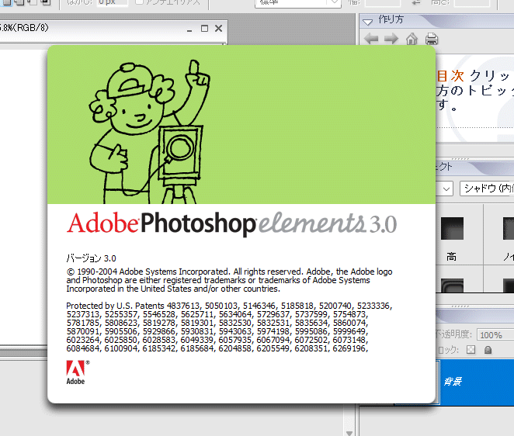
Task: Click the camera character illustration on splash
Action: click(x=149, y=132)
